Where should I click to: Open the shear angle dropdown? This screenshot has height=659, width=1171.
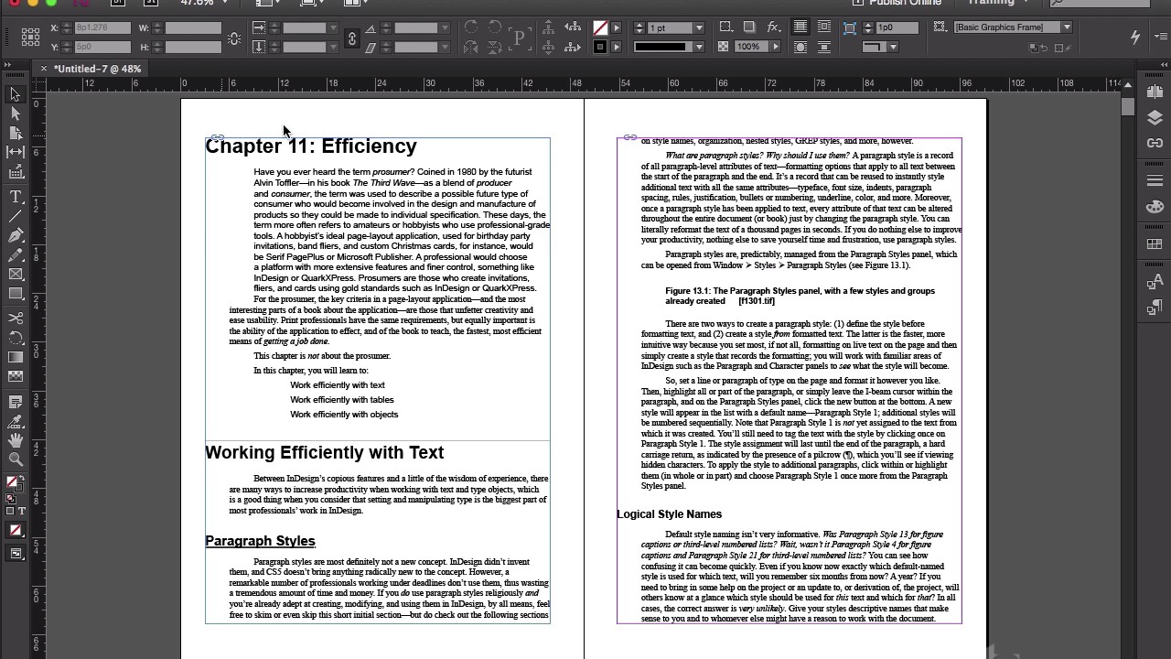(444, 47)
